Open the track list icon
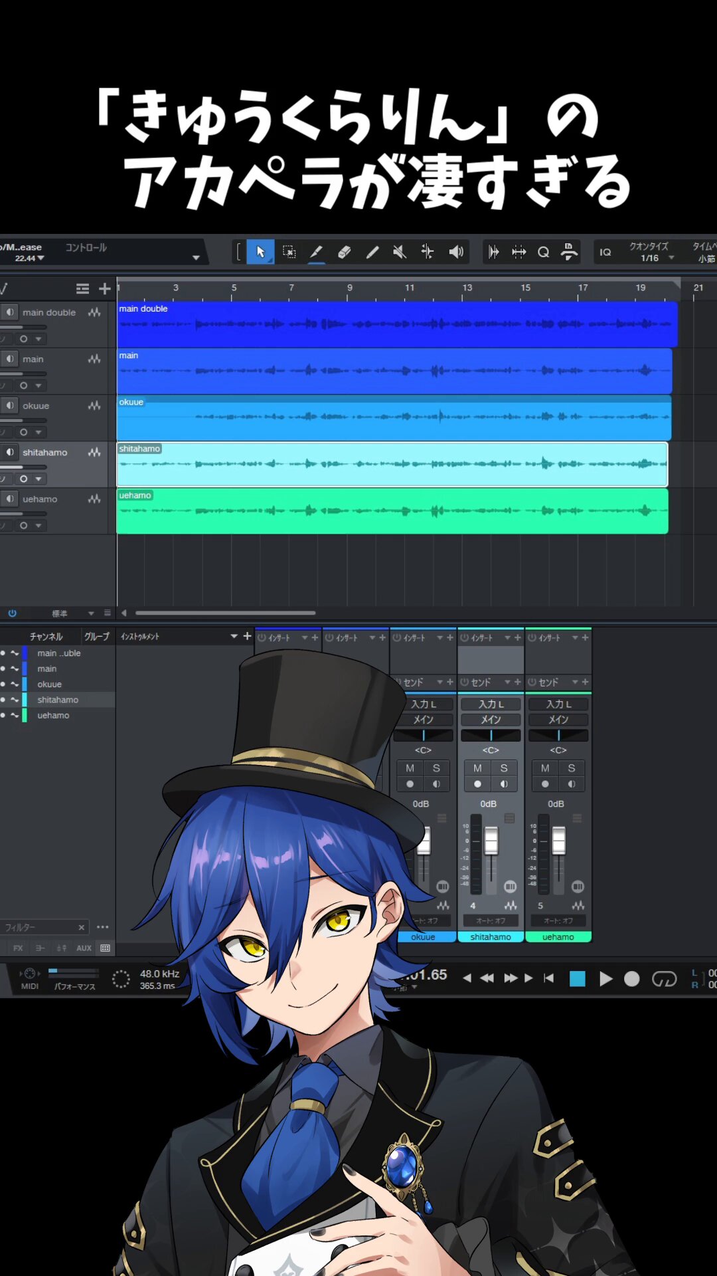717x1276 pixels. coord(82,288)
